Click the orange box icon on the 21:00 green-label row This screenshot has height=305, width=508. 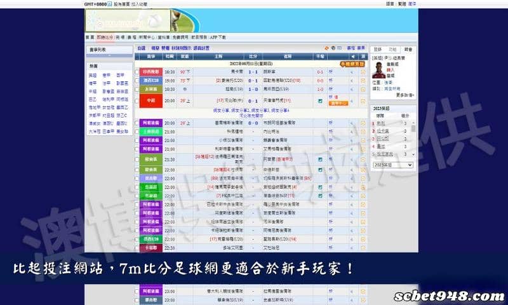coord(363,132)
